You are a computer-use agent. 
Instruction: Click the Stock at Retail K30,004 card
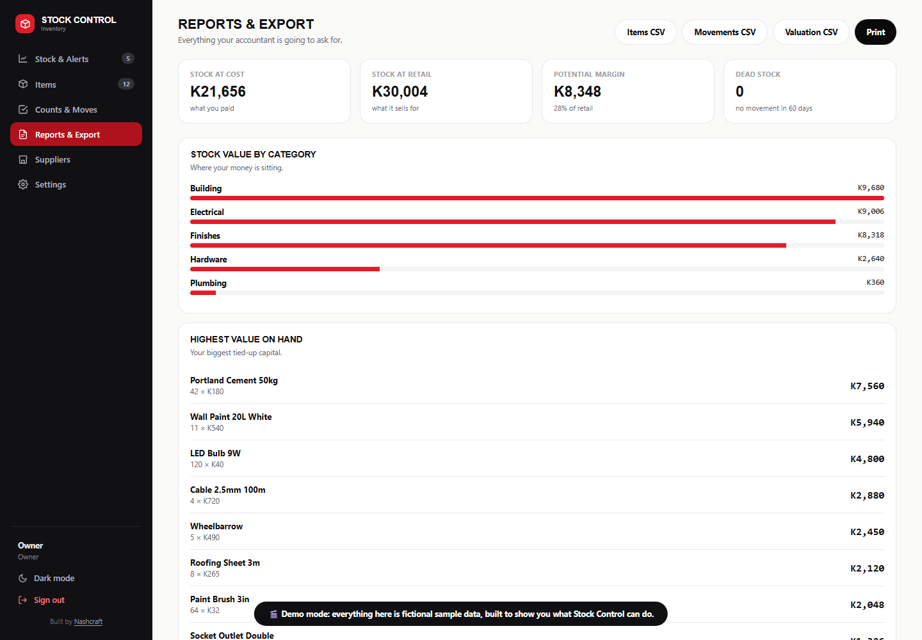point(446,91)
